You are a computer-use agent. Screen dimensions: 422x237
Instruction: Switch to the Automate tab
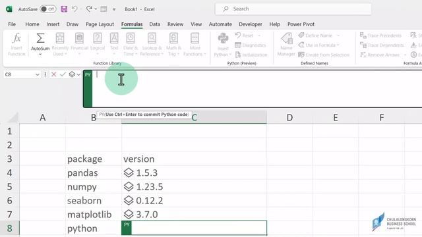(x=220, y=24)
